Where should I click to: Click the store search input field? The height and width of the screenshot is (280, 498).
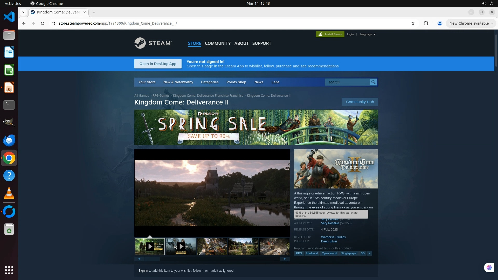click(x=347, y=82)
